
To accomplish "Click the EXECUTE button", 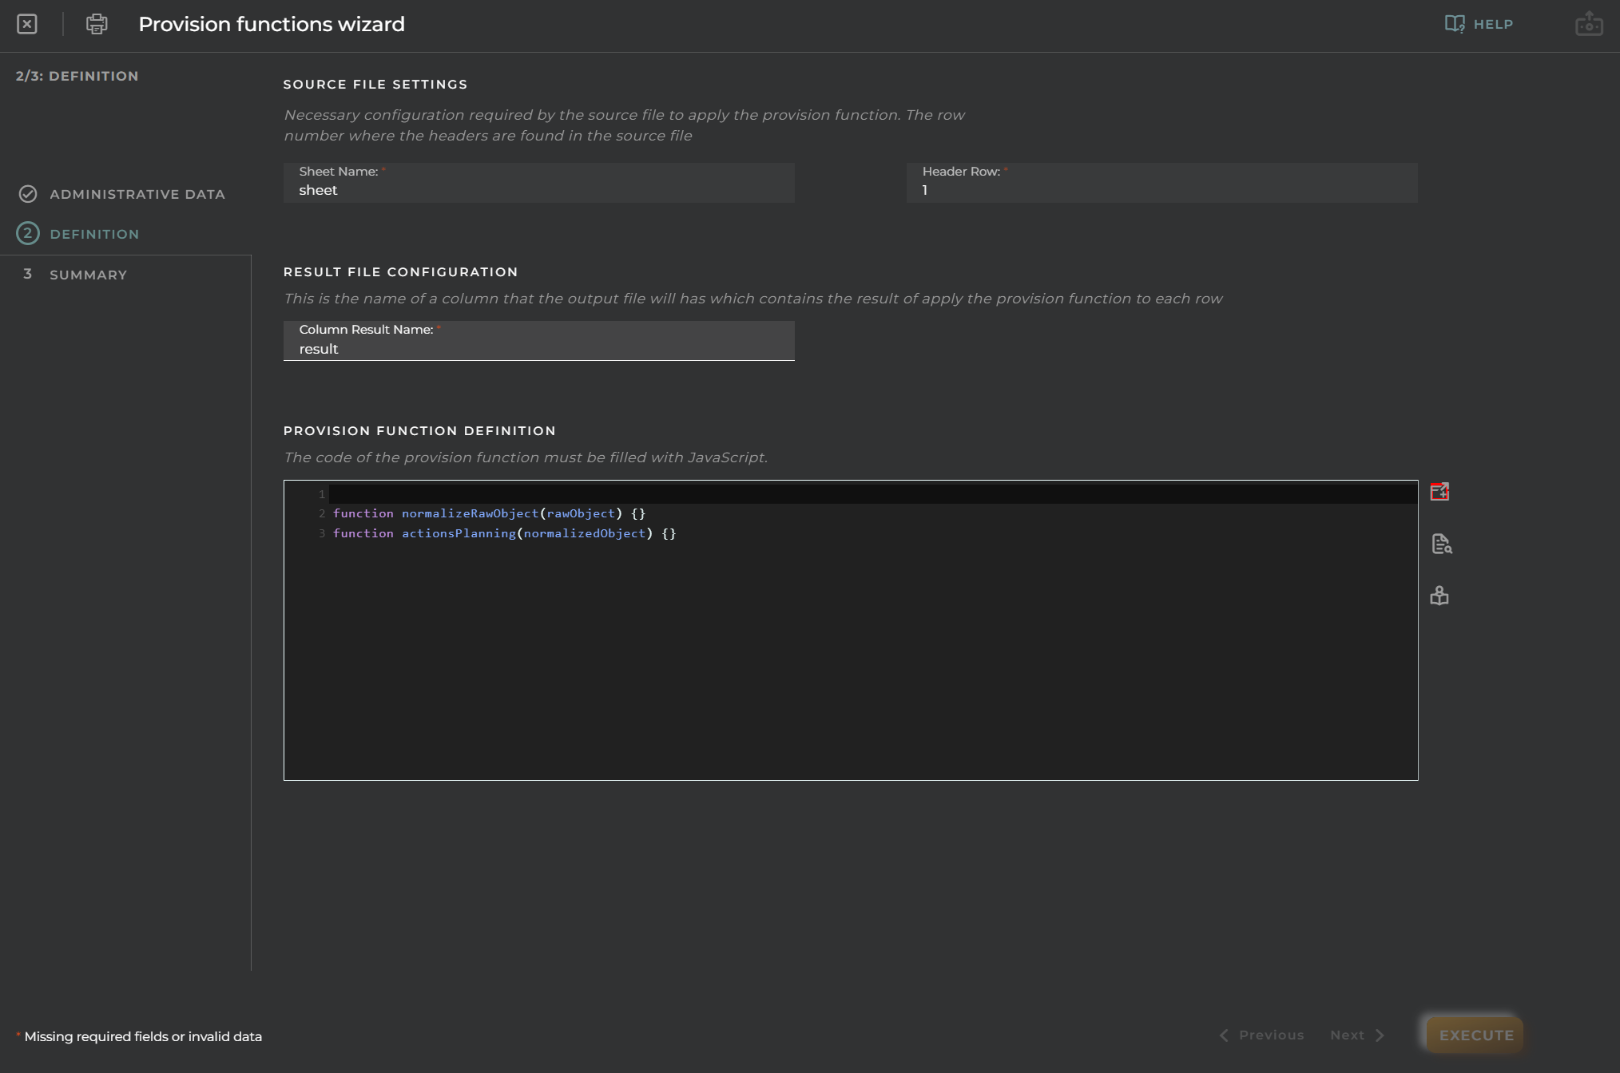I will 1475,1035.
